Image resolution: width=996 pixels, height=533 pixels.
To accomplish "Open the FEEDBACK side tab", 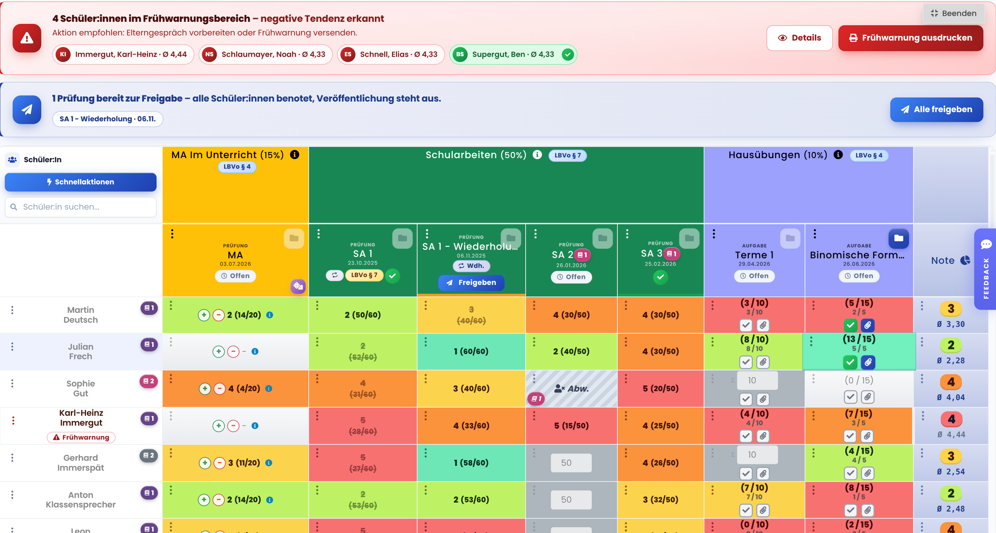I will click(x=985, y=269).
